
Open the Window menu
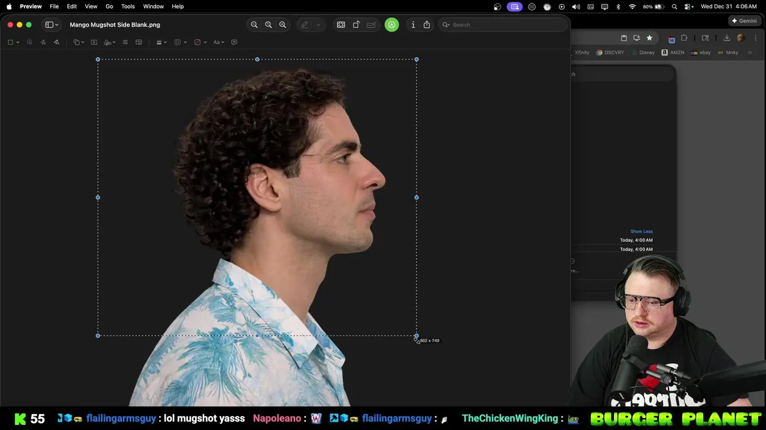[x=153, y=7]
